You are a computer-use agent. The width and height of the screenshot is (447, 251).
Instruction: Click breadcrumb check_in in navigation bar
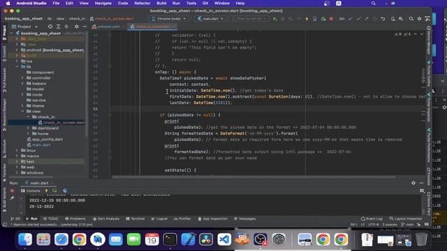pyautogui.click(x=77, y=19)
